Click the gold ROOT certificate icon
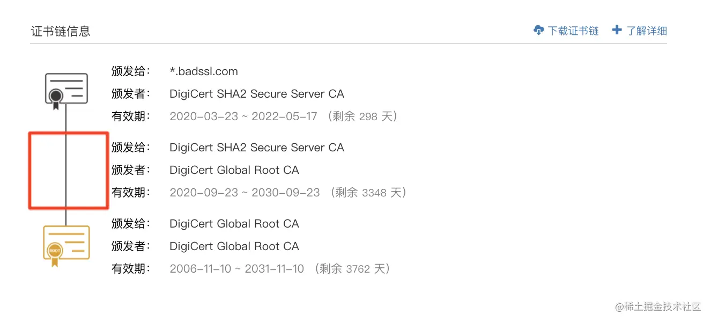The image size is (711, 322). pos(66,245)
